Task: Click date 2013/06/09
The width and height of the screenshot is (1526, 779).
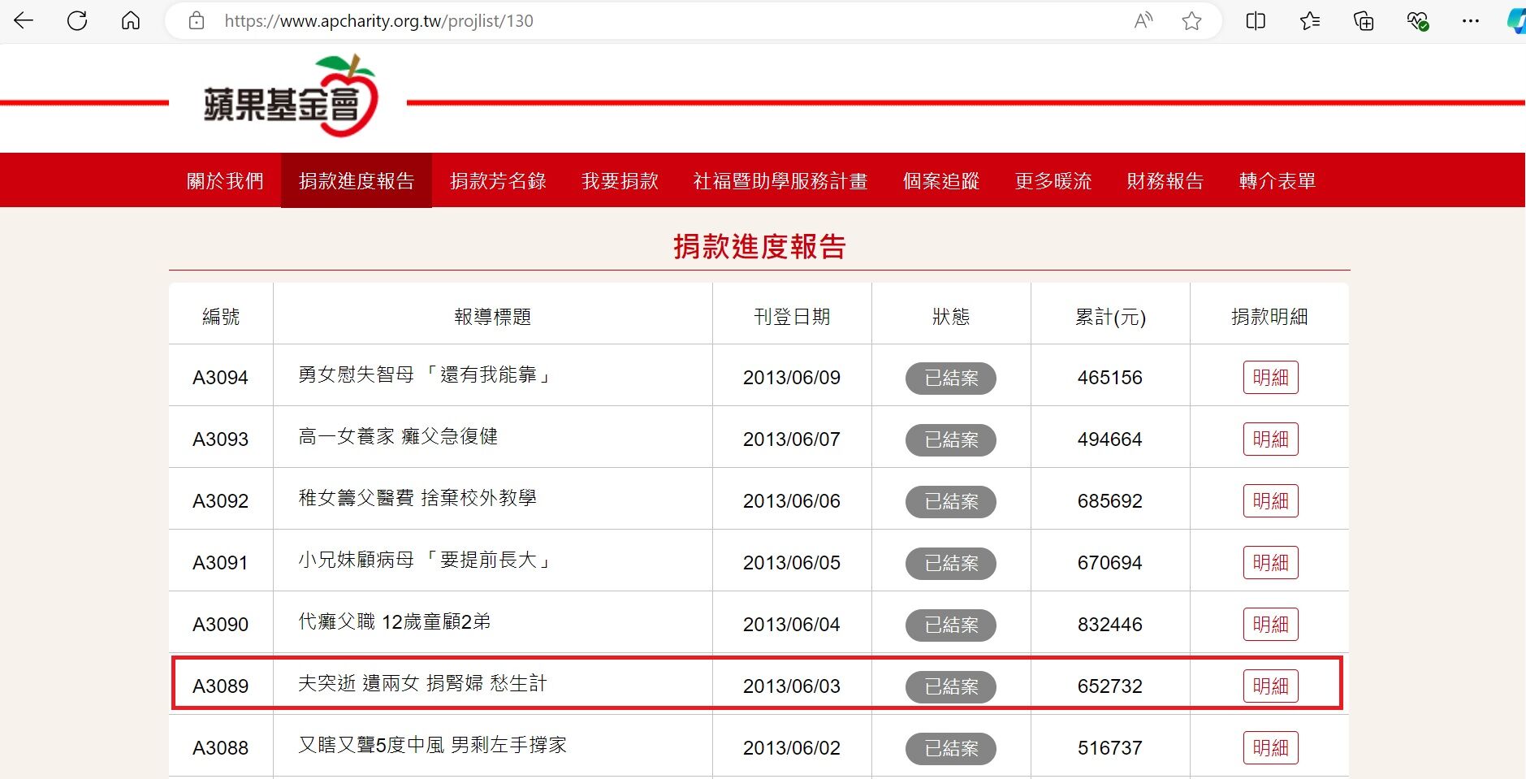Action: coord(792,378)
